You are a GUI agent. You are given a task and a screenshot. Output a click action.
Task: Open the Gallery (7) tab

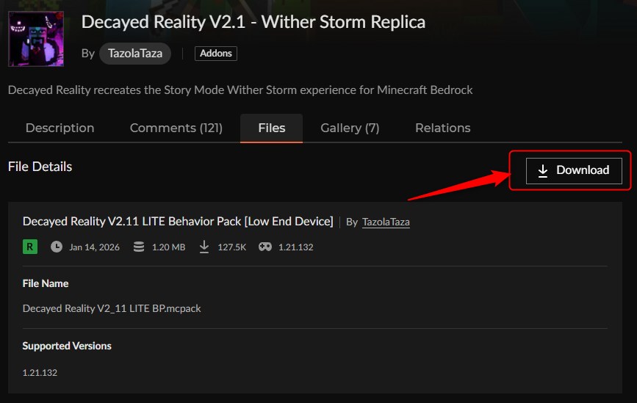(350, 128)
